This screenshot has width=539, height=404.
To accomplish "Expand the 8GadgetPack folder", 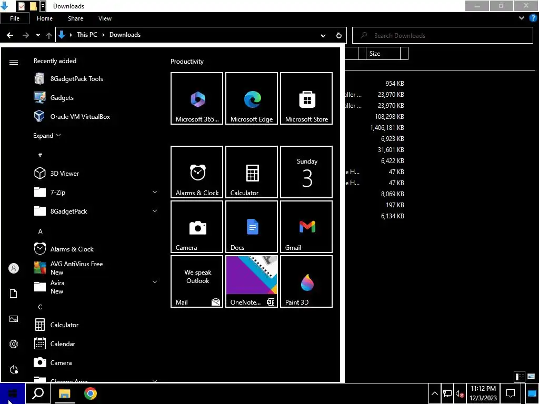I will (x=155, y=211).
